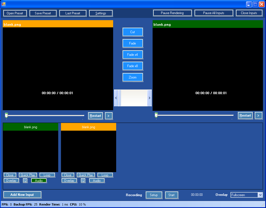266x208 pixels.
Task: Load the Last Preset
Action: click(x=73, y=13)
